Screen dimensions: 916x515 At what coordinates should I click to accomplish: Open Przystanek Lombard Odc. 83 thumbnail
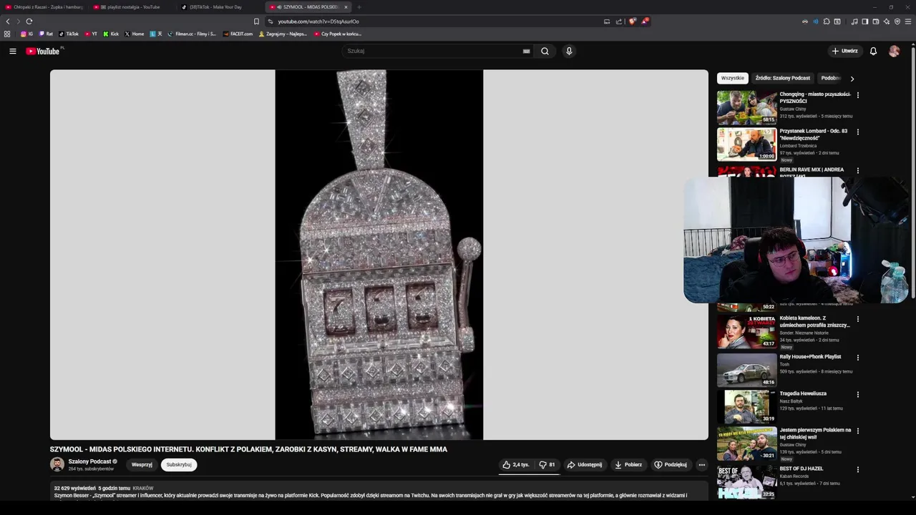pos(746,144)
